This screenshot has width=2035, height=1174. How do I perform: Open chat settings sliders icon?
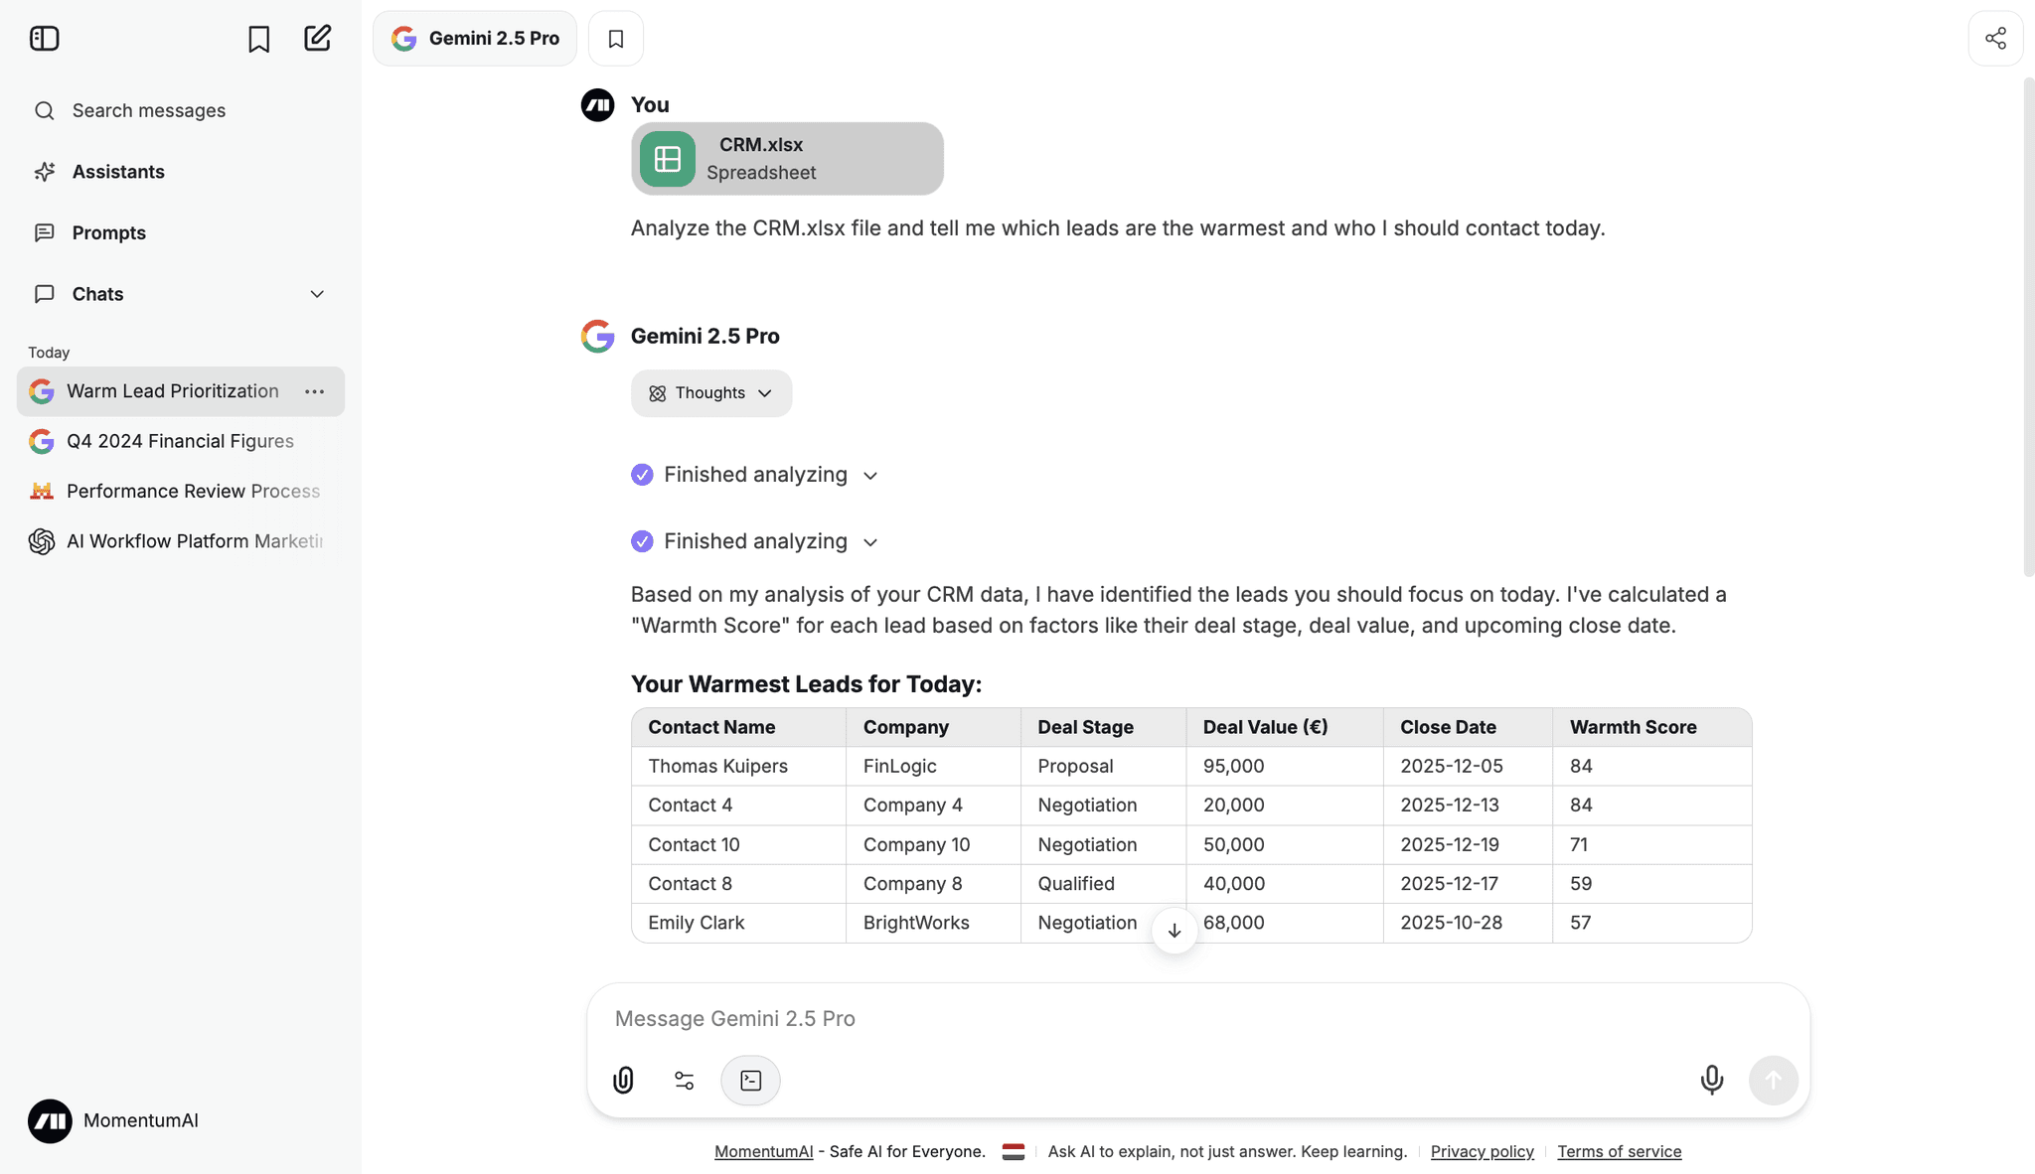(x=684, y=1080)
